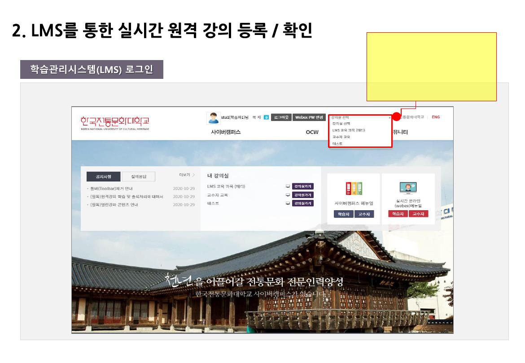Image resolution: width=525 pixels, height=363 pixels.
Task: Click the monitor icon beside LMS 교육 과목 (메디)
Action: click(288, 186)
